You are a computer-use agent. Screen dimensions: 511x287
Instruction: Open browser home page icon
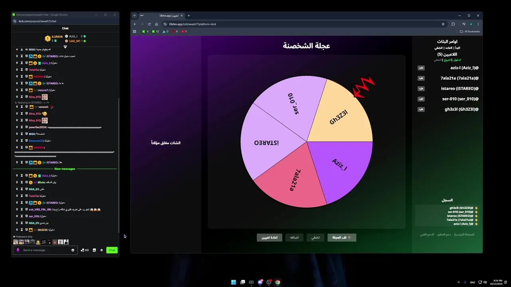pos(156,24)
